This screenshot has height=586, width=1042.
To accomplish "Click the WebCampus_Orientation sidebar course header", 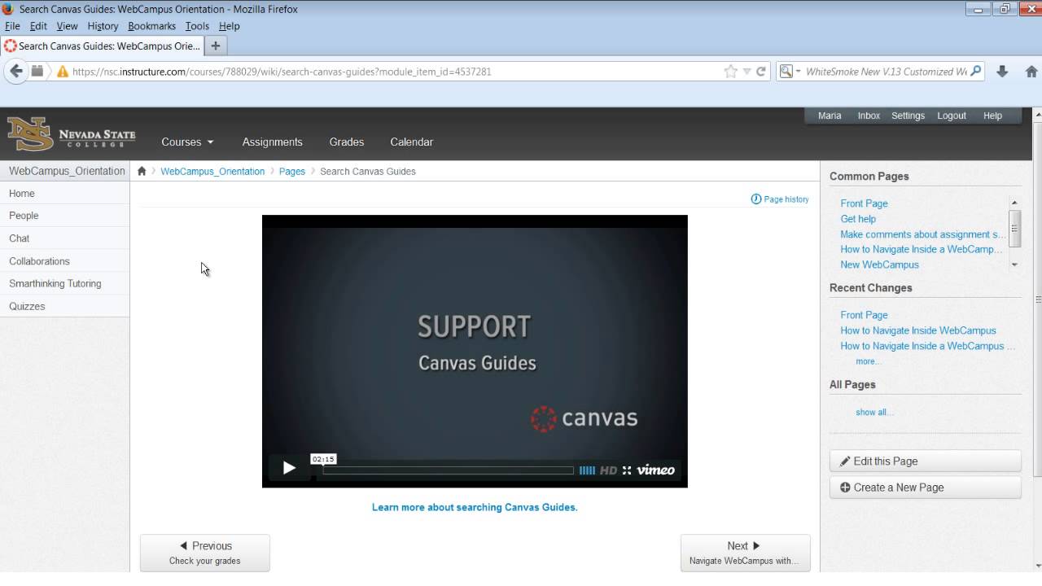I will pos(67,171).
